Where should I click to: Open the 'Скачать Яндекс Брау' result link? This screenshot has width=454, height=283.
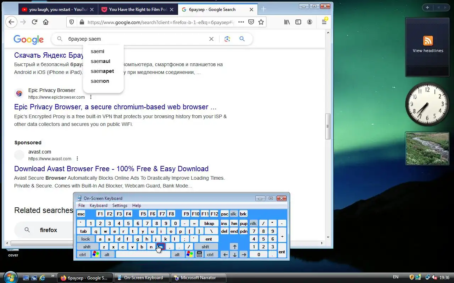(49, 55)
